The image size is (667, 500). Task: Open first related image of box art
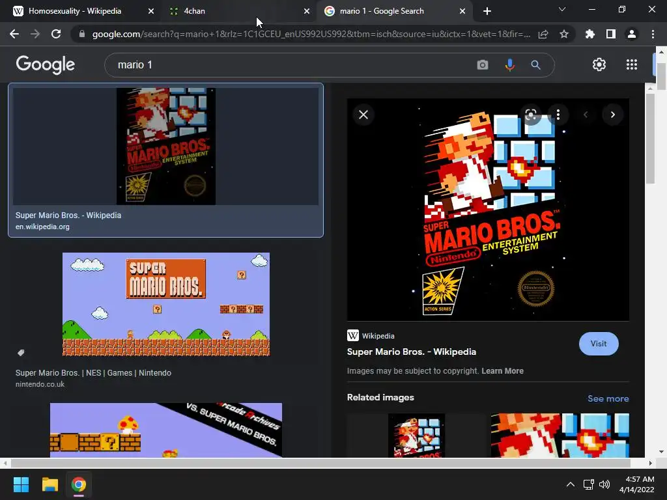pyautogui.click(x=416, y=436)
